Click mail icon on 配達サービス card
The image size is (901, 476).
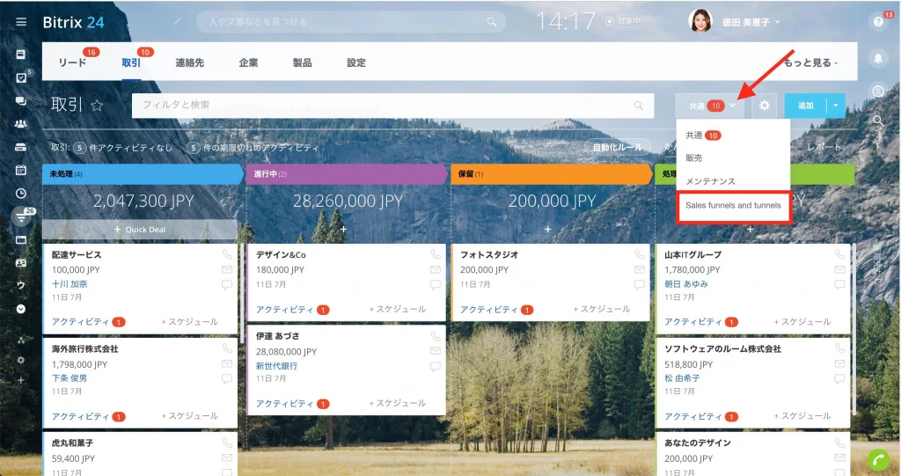click(x=228, y=269)
